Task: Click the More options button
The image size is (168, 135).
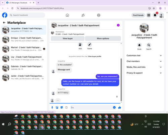Action: click(103, 38)
